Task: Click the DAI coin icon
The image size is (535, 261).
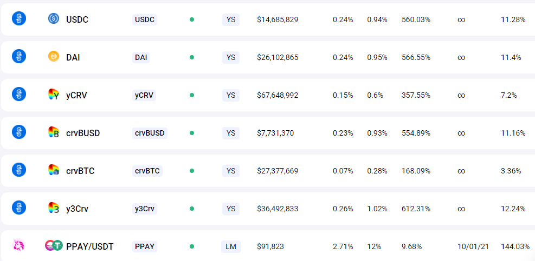Action: coord(54,57)
